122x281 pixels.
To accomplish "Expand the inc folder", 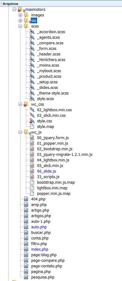I will pos(20,21).
